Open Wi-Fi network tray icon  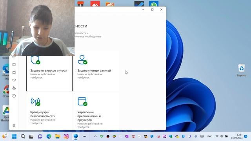(217, 136)
